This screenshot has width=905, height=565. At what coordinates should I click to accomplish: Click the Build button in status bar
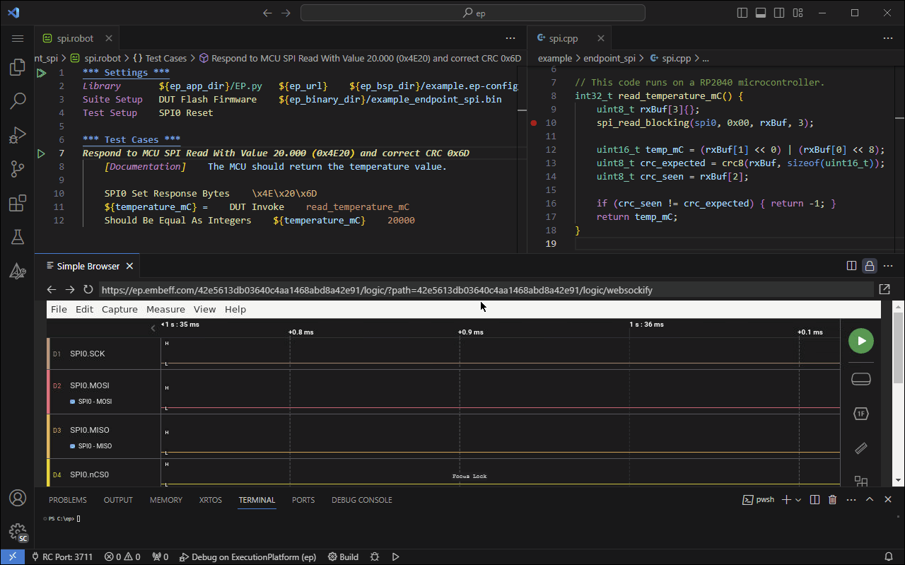[x=343, y=557]
